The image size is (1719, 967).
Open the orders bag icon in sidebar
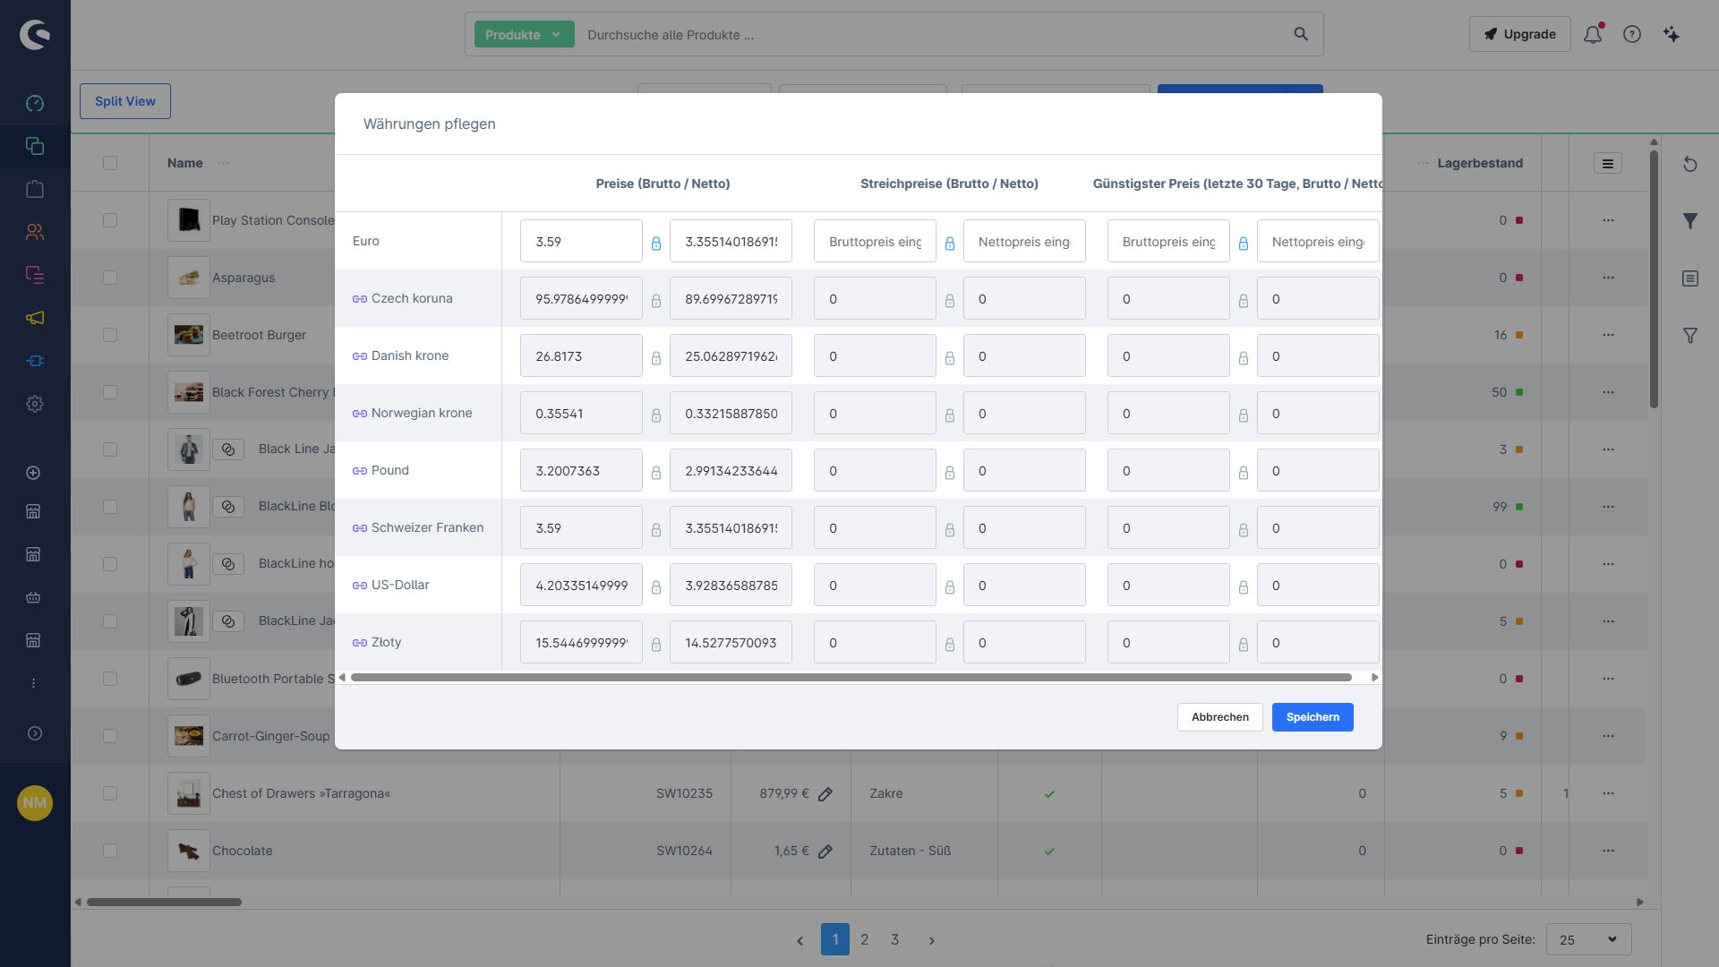(x=35, y=189)
